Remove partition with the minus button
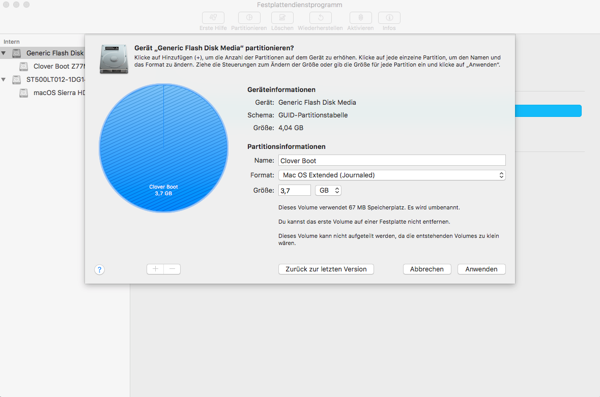 tap(172, 269)
